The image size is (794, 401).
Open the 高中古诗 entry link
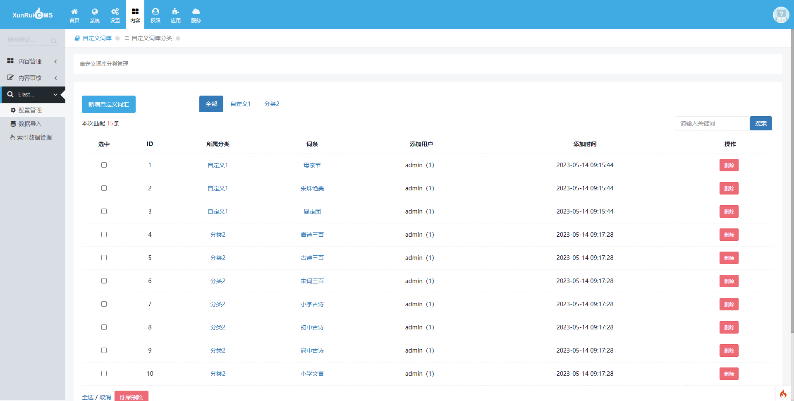[312, 351]
